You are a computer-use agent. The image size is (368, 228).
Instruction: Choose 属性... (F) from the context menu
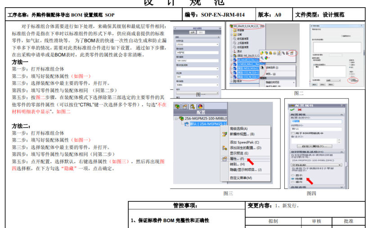pyautogui.click(x=237, y=159)
